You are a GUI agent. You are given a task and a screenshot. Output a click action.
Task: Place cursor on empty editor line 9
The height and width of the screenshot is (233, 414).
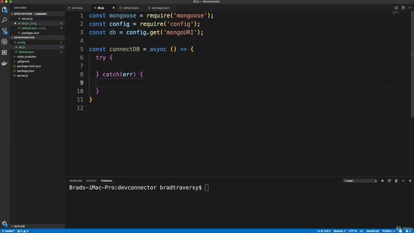240,83
